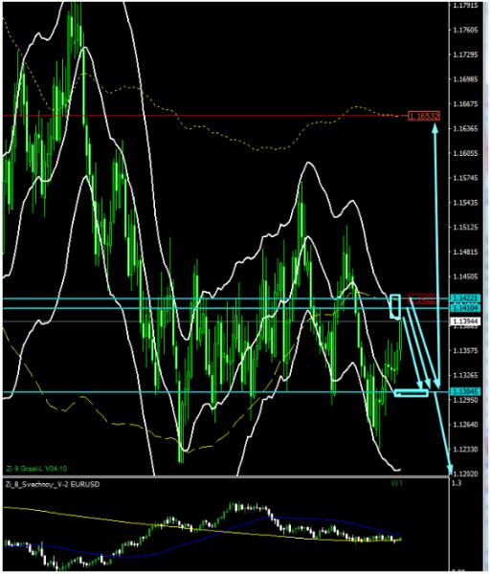Click the red 1.16532 price label
The width and height of the screenshot is (491, 574).
tap(424, 116)
